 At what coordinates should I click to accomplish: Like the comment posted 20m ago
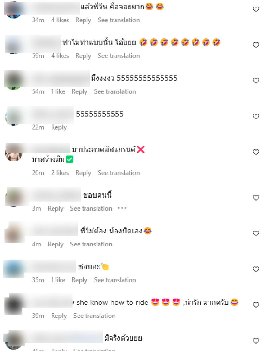point(256,152)
